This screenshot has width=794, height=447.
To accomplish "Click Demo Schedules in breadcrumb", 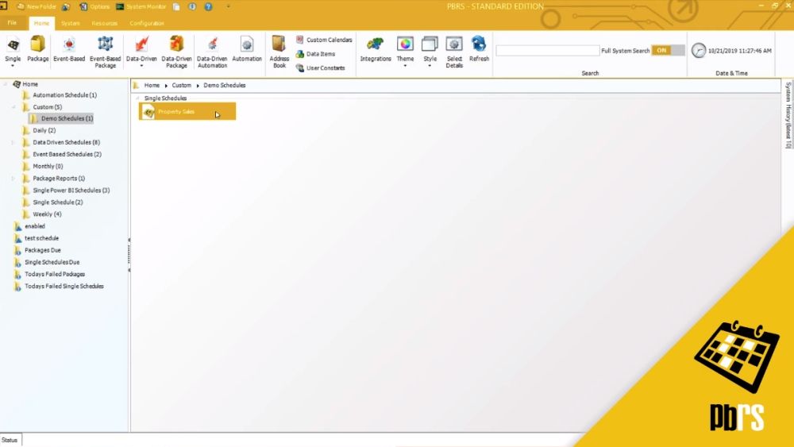I will click(225, 85).
